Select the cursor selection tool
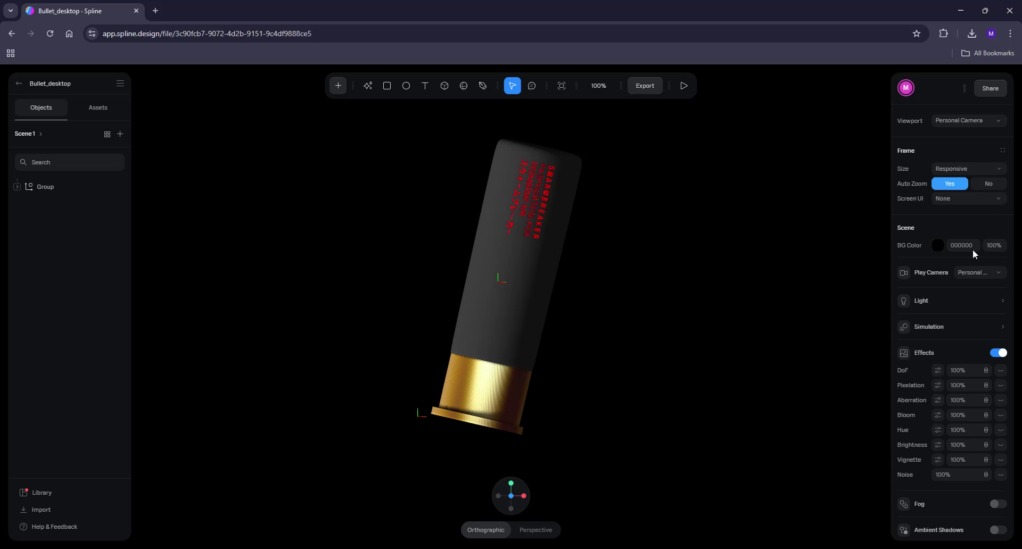 point(513,86)
